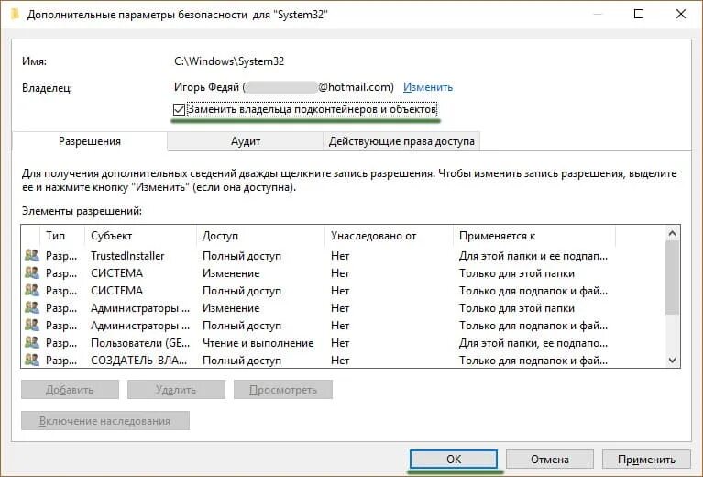Click the user icon beside the TrustedInstaller entry
Viewport: 703px width, 477px height.
[x=32, y=256]
